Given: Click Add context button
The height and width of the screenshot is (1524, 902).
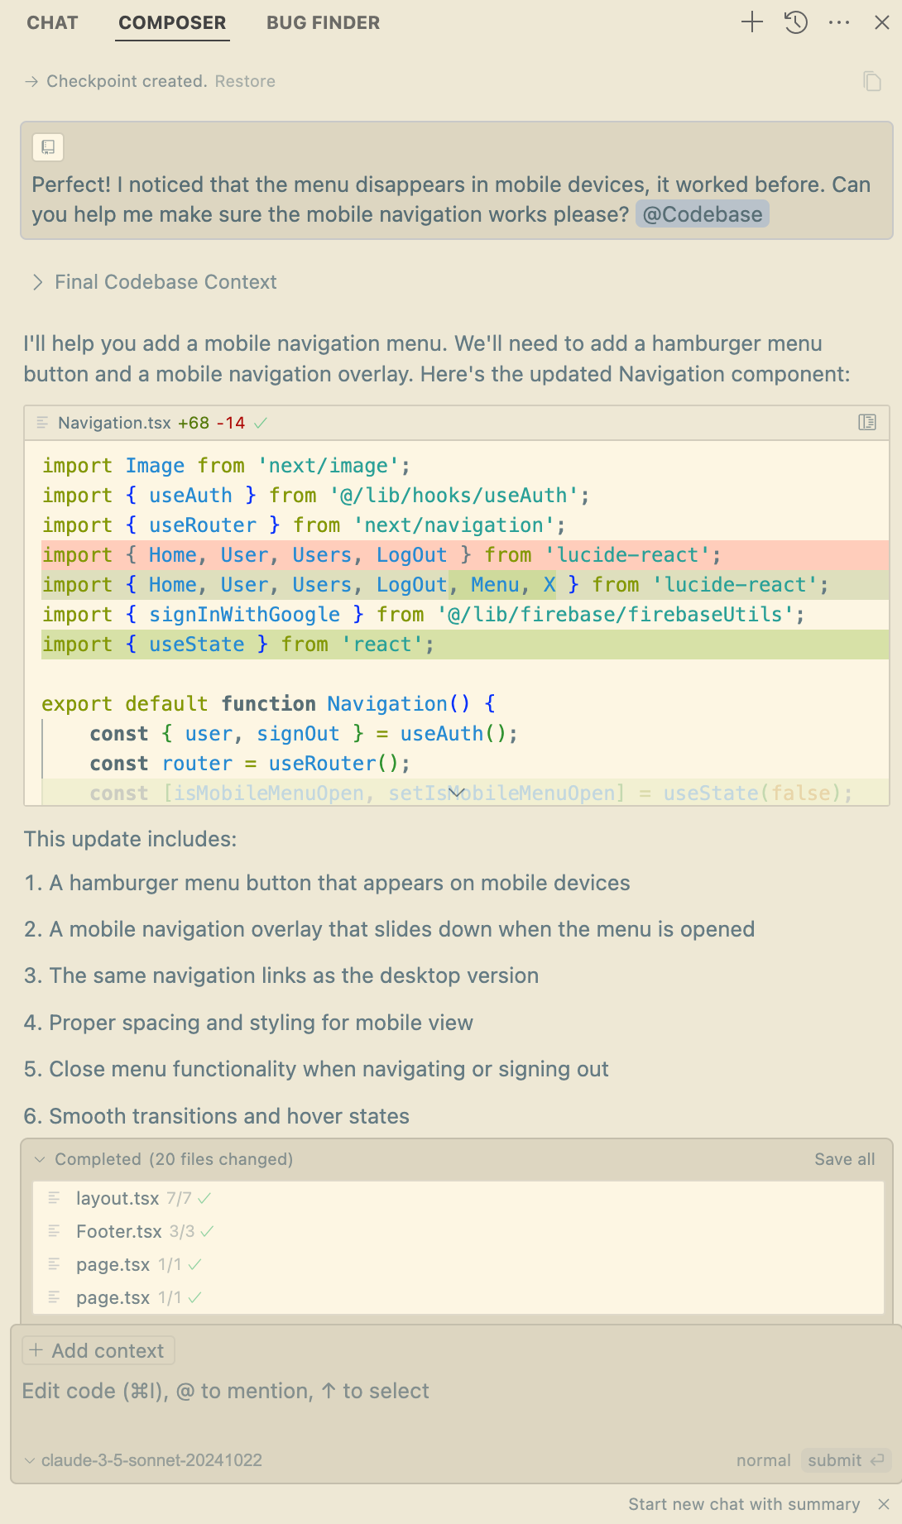Looking at the screenshot, I should coord(98,1350).
